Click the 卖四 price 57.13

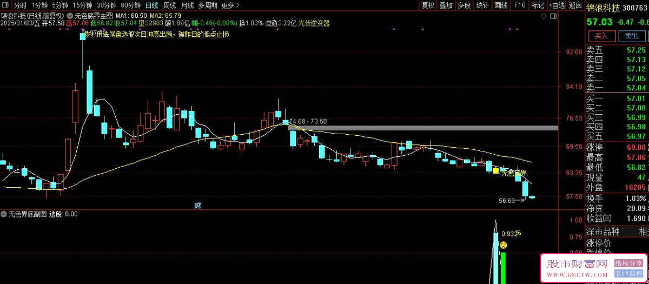click(636, 60)
